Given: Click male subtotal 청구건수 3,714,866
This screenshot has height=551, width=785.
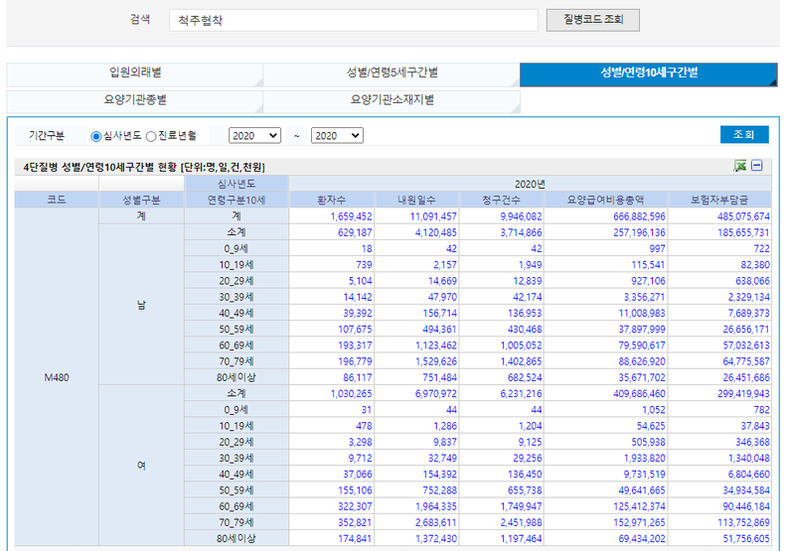Looking at the screenshot, I should point(521,232).
